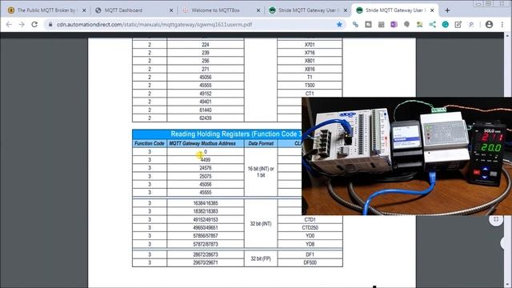Click the address cell 24576
512x288 pixels.
[206, 168]
